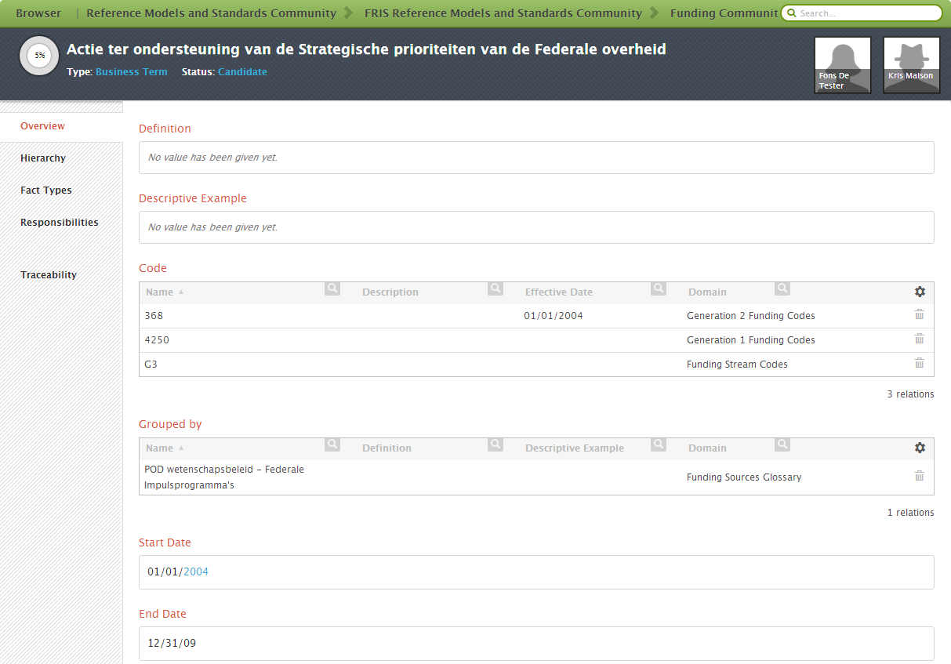Screen dimensions: 951x664
Task: Edit the Descriptive Example field
Action: [536, 227]
